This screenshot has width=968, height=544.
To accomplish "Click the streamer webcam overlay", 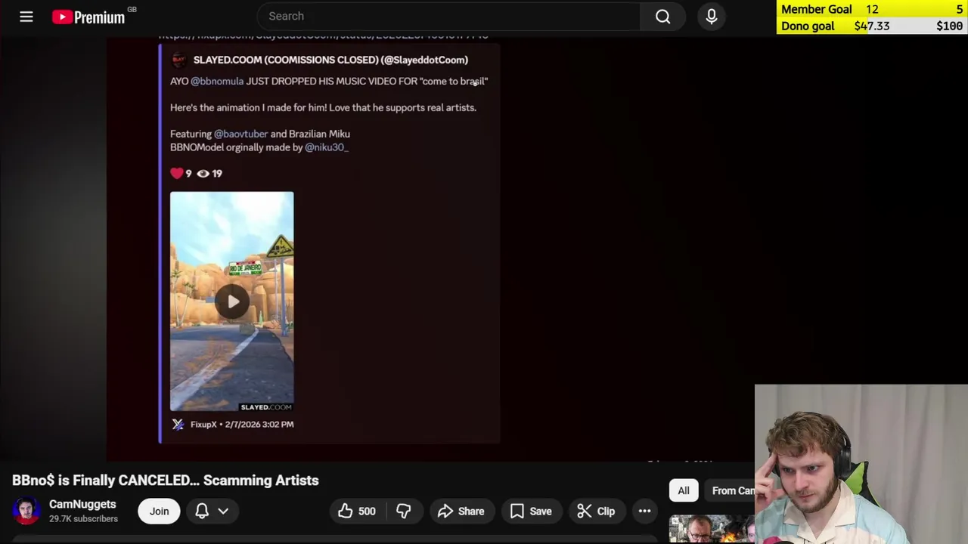I will click(x=861, y=465).
